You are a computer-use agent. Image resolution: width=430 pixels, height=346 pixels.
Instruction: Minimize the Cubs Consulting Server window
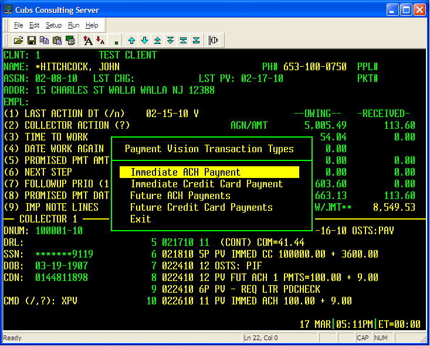392,10
